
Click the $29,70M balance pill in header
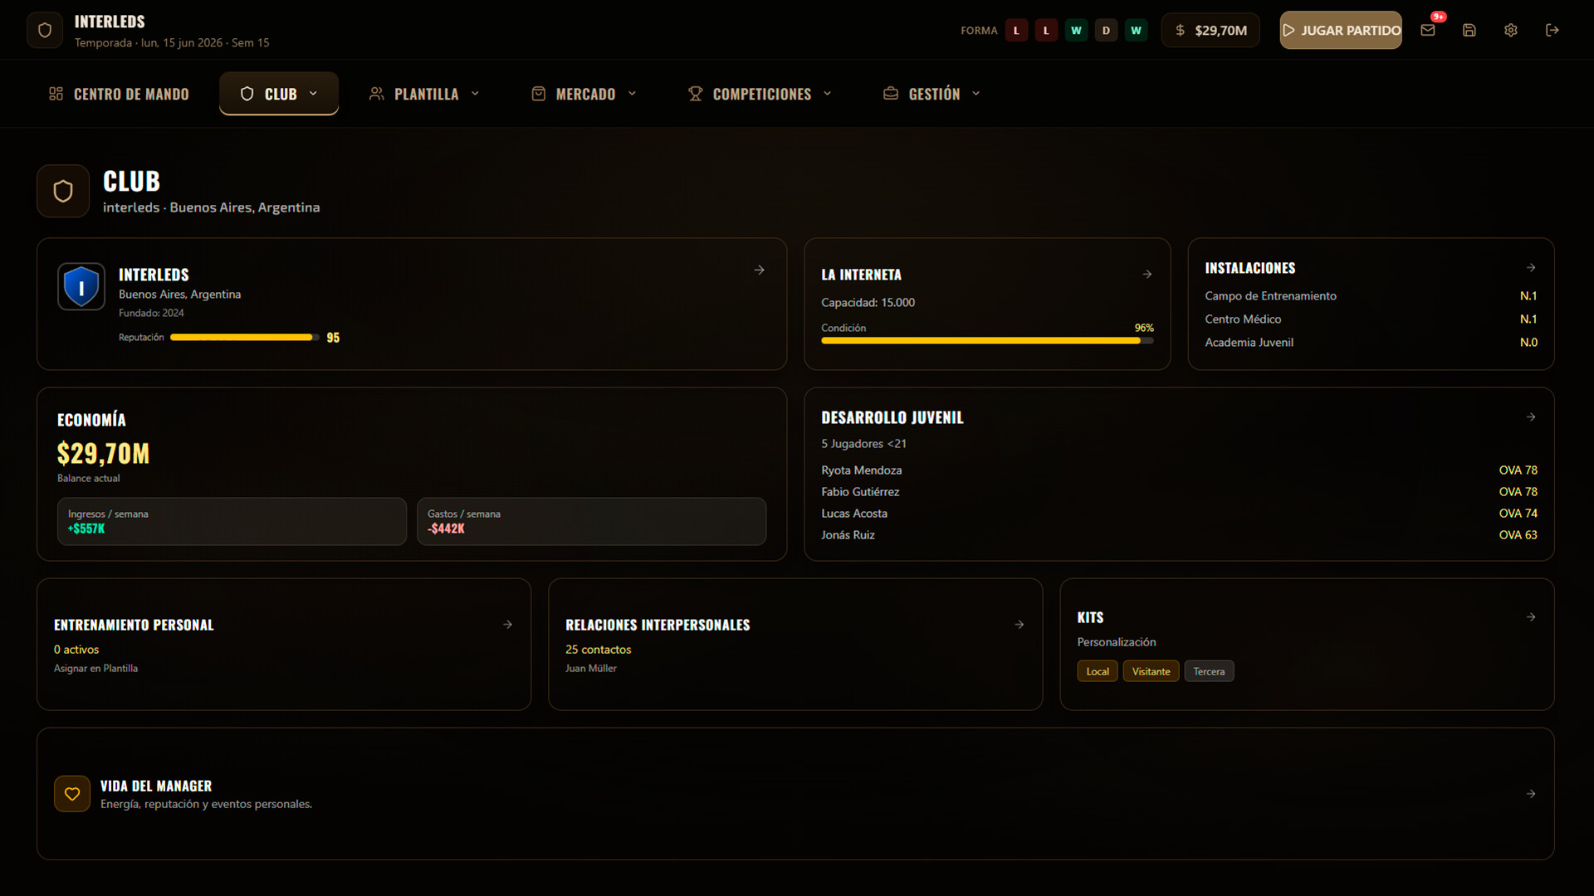tap(1210, 30)
